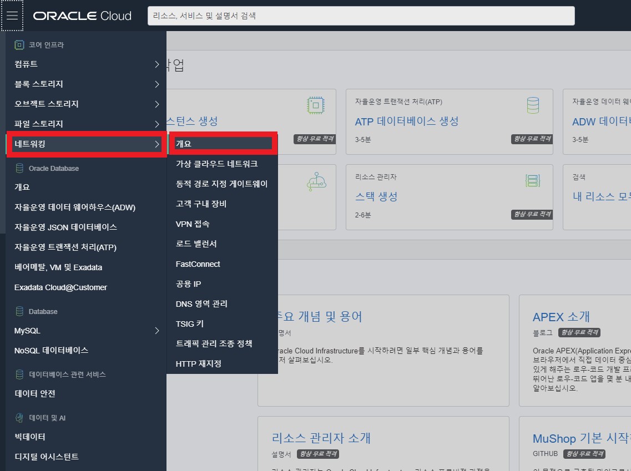Select 컴퓨트 in the navigation menu
631x471 pixels.
(x=87, y=64)
